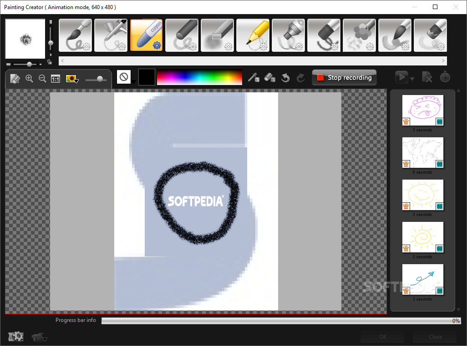Screen dimensions: 467x346
Task: Redo the last stroke
Action: (x=301, y=78)
